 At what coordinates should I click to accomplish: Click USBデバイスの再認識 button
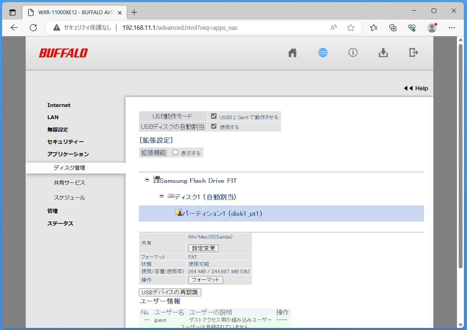(170, 292)
